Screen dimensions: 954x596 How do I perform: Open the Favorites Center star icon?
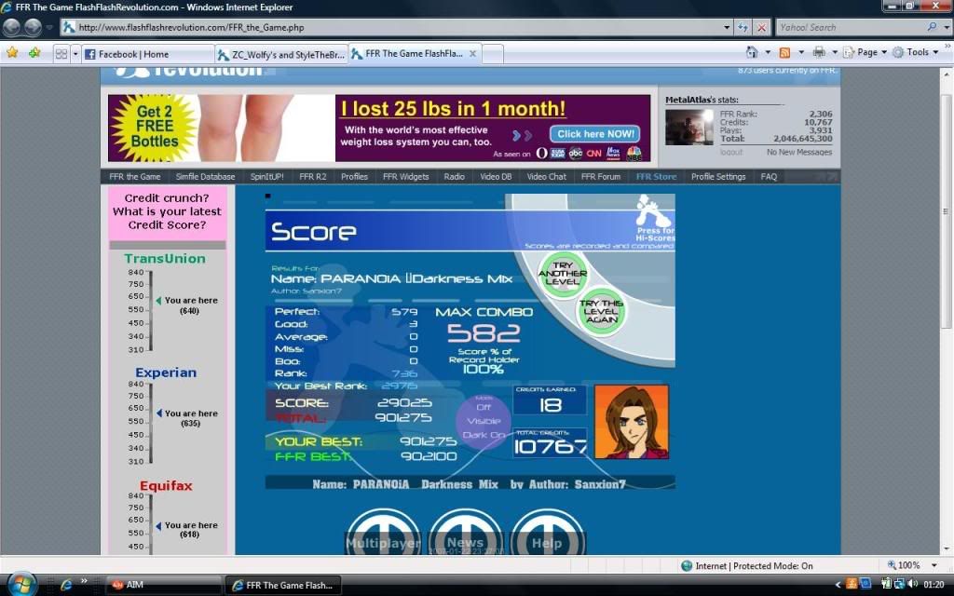pos(12,53)
